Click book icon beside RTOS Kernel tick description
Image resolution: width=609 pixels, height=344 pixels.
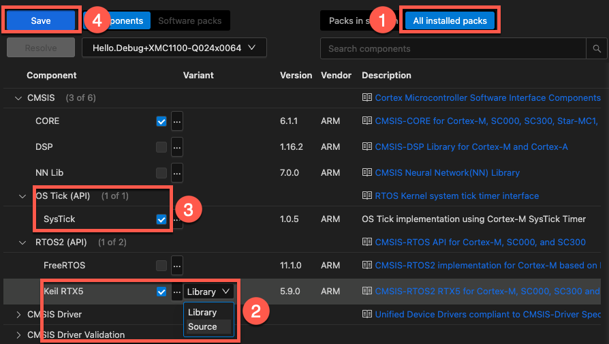(x=368, y=196)
